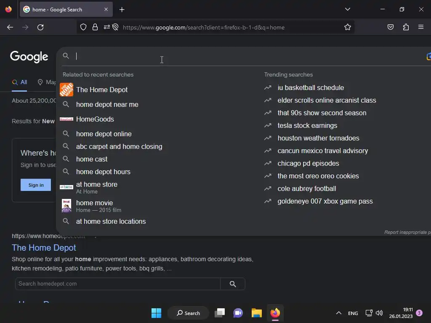Expand the list all tabs chevron
431x323 pixels.
pyautogui.click(x=347, y=9)
